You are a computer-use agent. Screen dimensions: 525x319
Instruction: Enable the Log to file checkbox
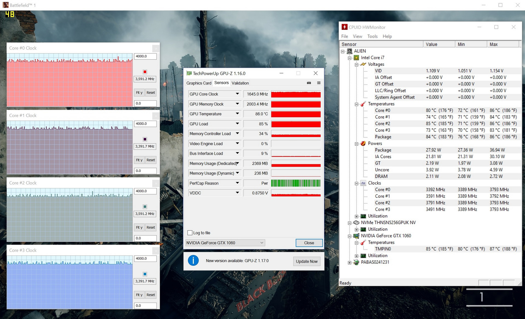point(190,233)
